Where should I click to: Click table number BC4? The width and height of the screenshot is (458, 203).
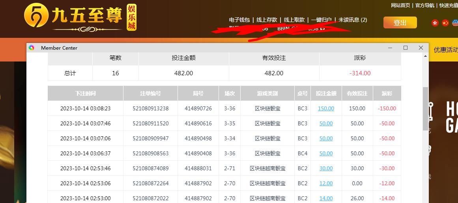click(302, 153)
